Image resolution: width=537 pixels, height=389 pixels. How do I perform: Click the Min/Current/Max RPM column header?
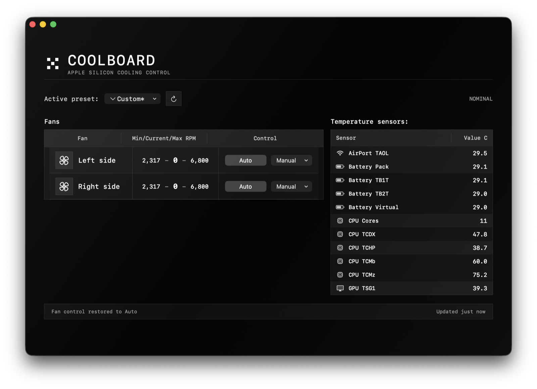(164, 138)
